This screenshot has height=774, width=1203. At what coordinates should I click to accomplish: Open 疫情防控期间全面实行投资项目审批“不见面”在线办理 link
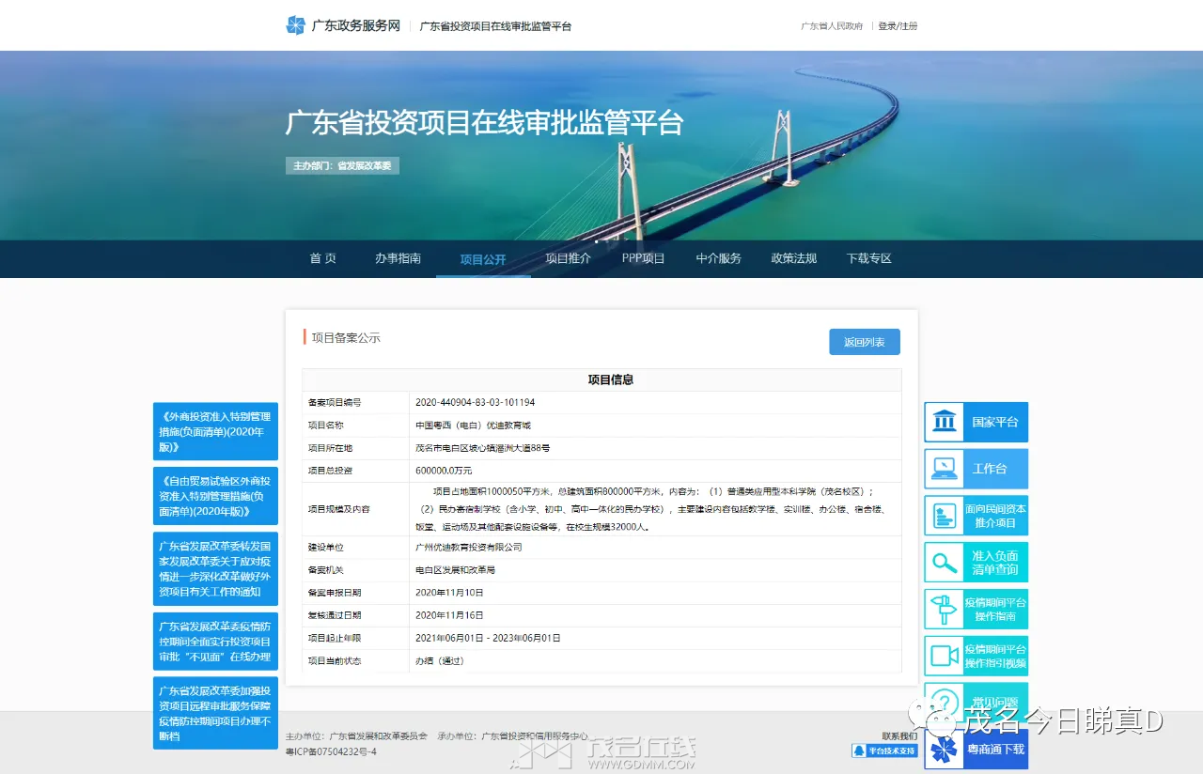[215, 642]
